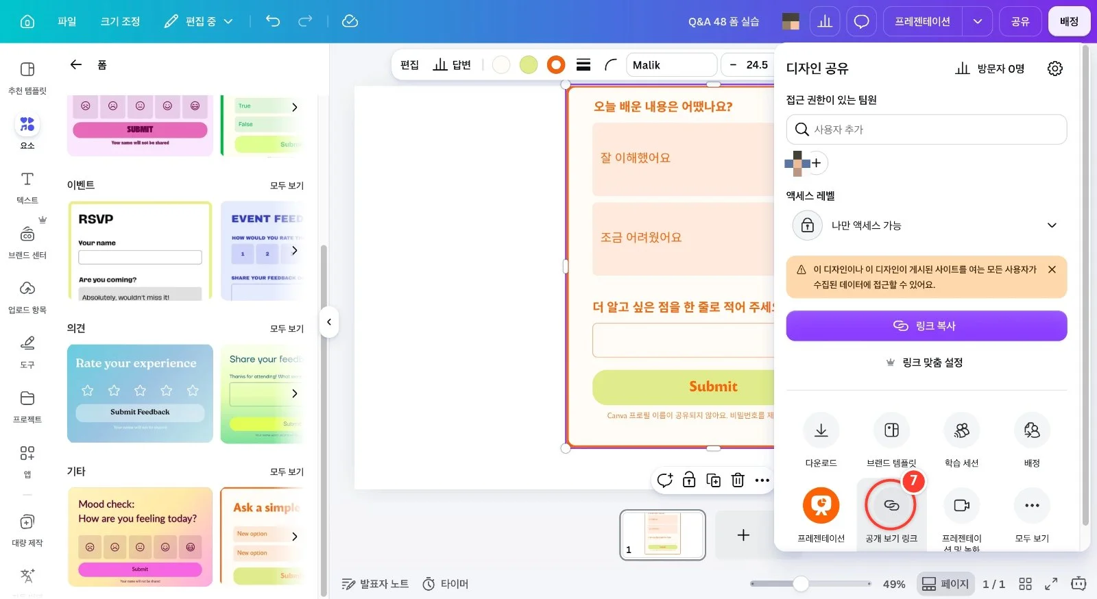
Task: Open Malik font selector
Action: [x=671, y=65]
